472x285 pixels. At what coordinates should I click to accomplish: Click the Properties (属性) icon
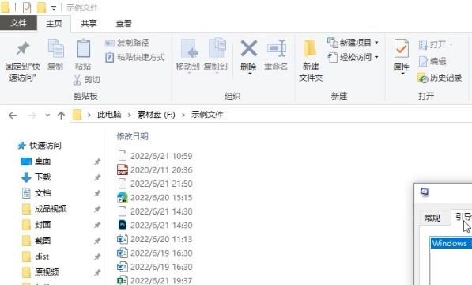tap(402, 48)
